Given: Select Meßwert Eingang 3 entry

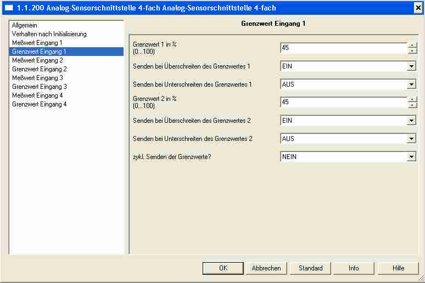Looking at the screenshot, I should coord(37,78).
